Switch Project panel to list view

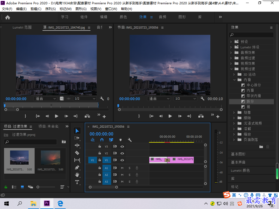click(x=14, y=187)
